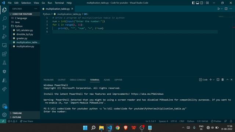Switch to the JUPYTER panel tab
This screenshot has width=235, height=132.
(x=118, y=80)
